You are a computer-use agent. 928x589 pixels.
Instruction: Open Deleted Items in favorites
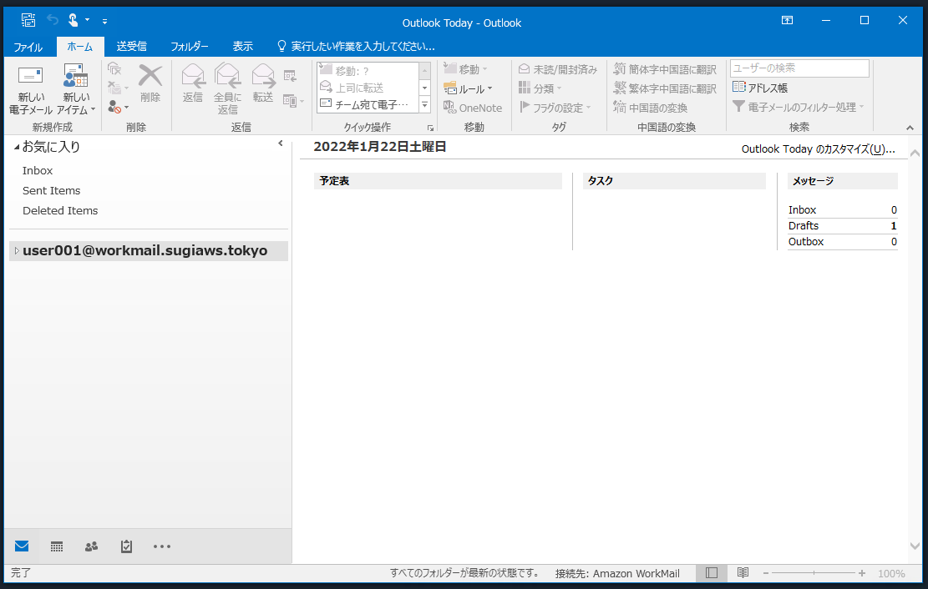(x=60, y=210)
